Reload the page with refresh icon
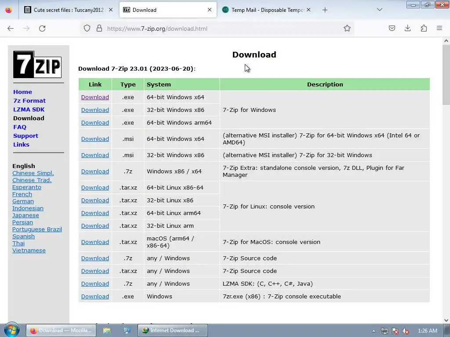450x337 pixels. click(42, 29)
